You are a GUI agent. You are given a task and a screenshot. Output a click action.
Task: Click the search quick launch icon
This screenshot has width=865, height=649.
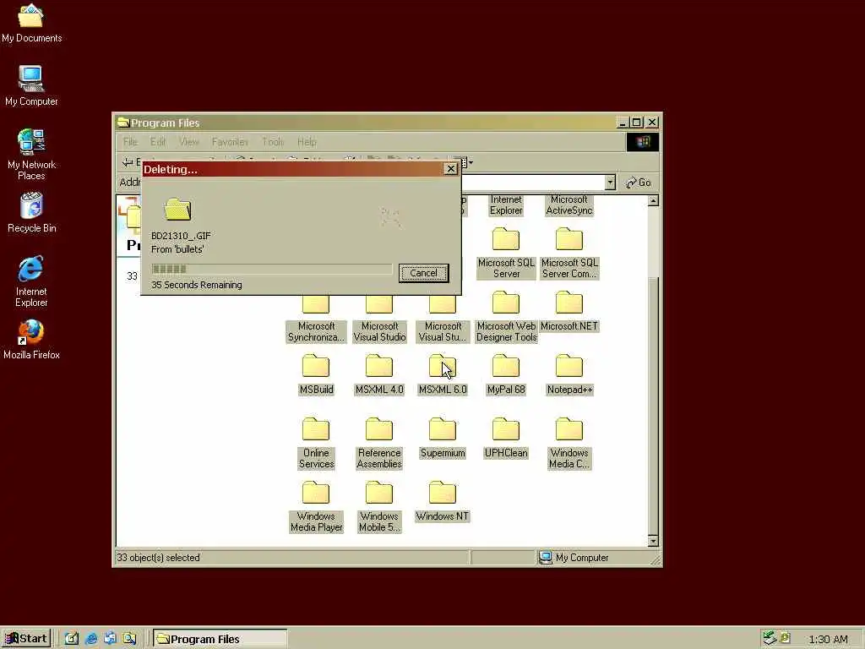pos(129,639)
